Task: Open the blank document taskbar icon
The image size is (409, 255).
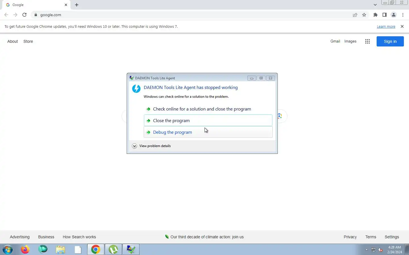Action: tap(78, 249)
